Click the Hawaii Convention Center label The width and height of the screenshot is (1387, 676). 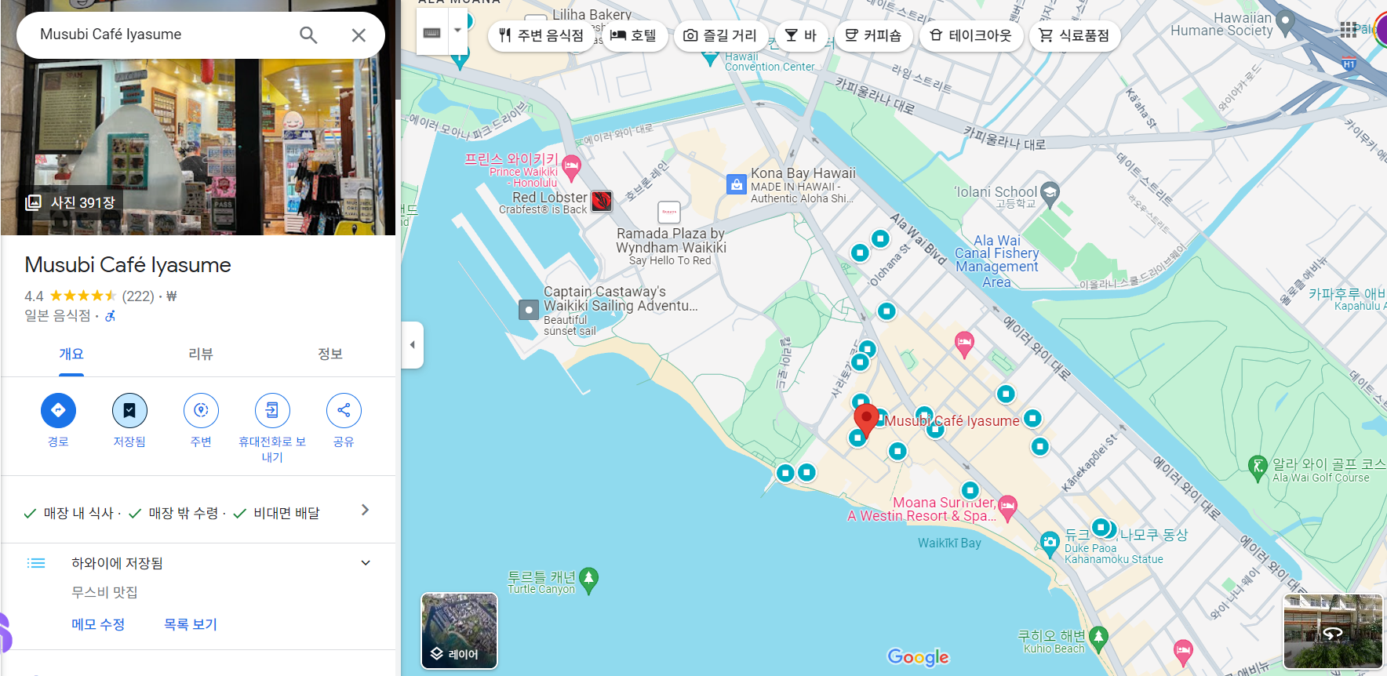point(770,62)
